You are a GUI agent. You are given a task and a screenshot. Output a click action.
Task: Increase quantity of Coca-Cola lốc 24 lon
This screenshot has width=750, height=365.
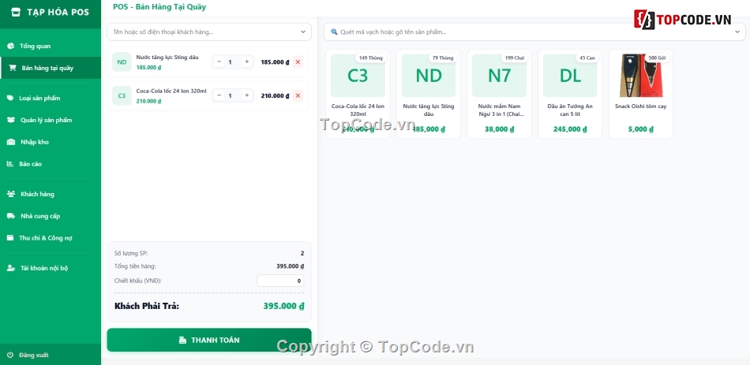coord(247,95)
